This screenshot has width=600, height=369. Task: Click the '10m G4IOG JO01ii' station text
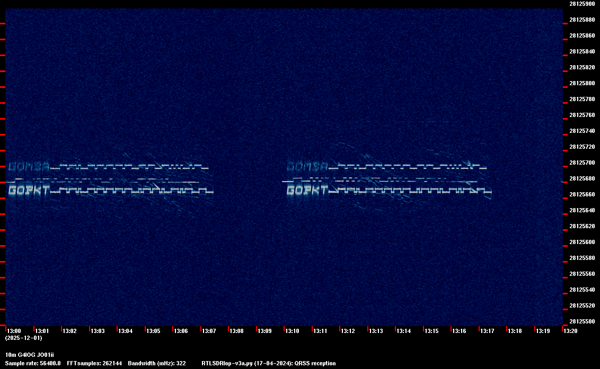30,355
